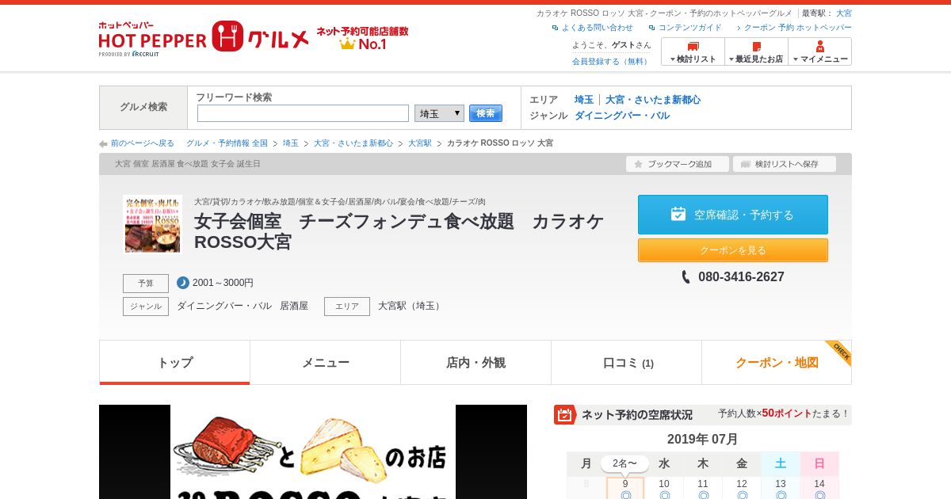Image resolution: width=951 pixels, height=499 pixels.
Task: Click the phone handset icon
Action: 686,277
